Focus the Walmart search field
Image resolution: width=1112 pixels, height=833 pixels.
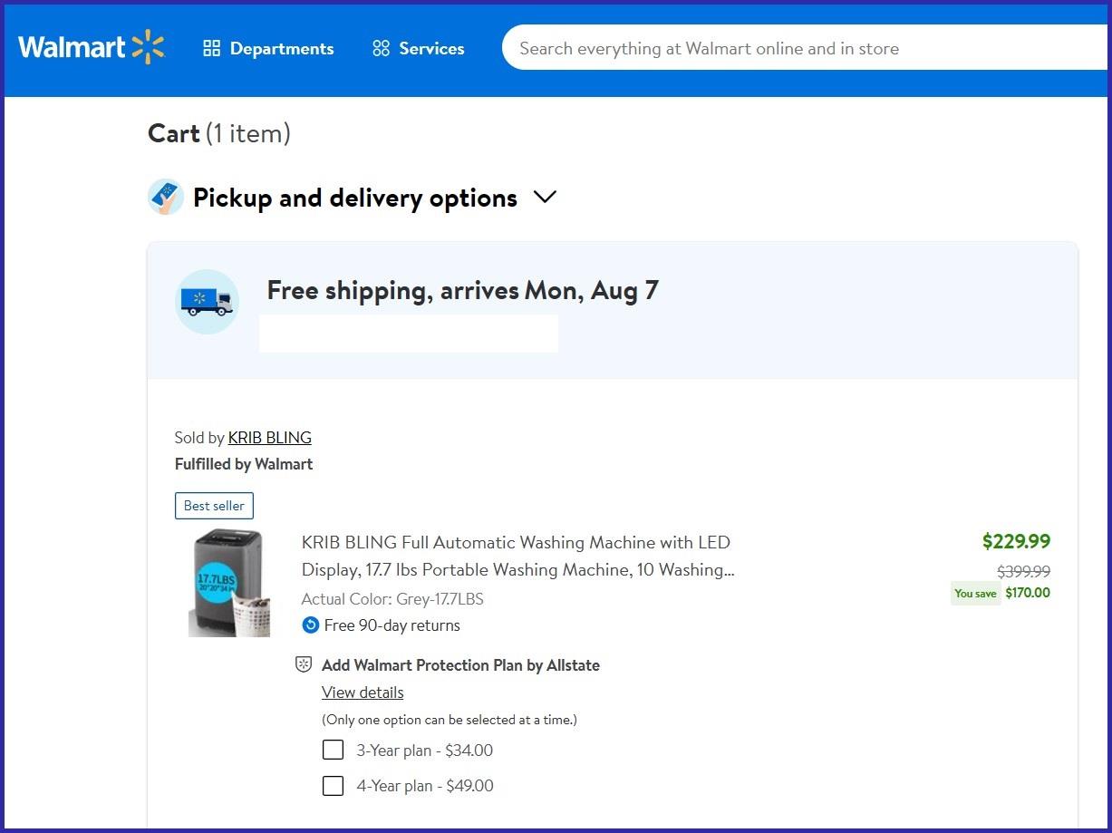807,49
